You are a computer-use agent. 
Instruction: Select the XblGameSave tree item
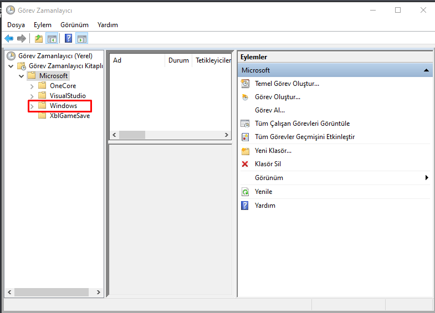70,116
